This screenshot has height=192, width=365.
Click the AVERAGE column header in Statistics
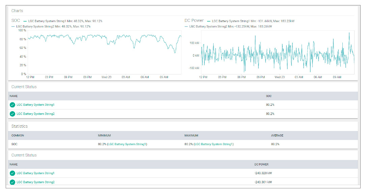[x=277, y=135]
